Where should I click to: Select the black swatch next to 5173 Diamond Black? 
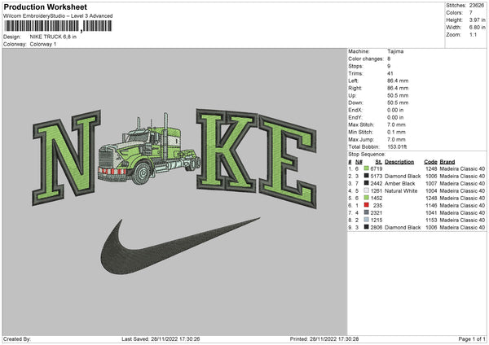tap(366, 176)
